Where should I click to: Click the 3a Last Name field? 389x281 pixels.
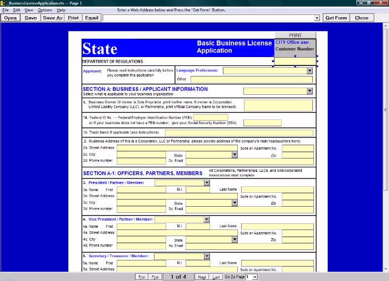coord(277,190)
